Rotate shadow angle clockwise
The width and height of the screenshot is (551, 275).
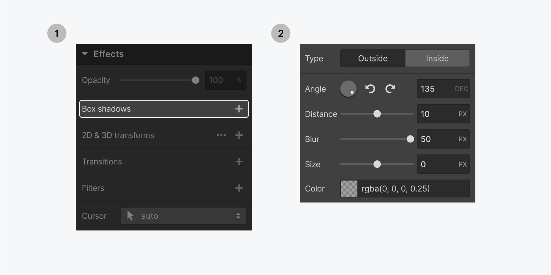pos(390,89)
